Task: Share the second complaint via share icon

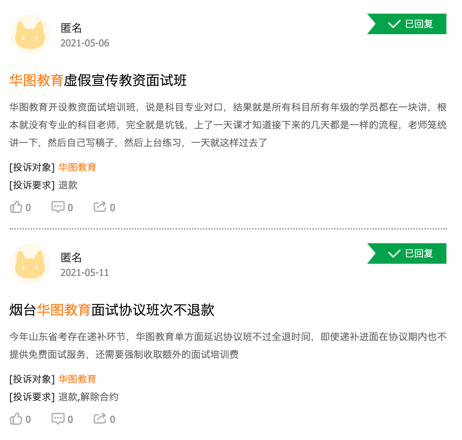Action: click(100, 418)
